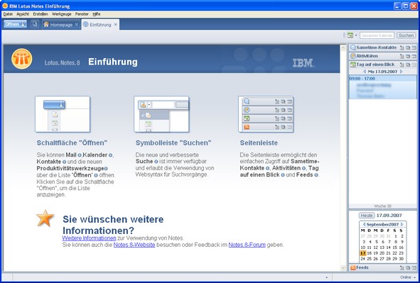The image size is (420, 283).
Task: Click double-window icon in Tag auf einen Blick header
Action: pyautogui.click(x=408, y=65)
